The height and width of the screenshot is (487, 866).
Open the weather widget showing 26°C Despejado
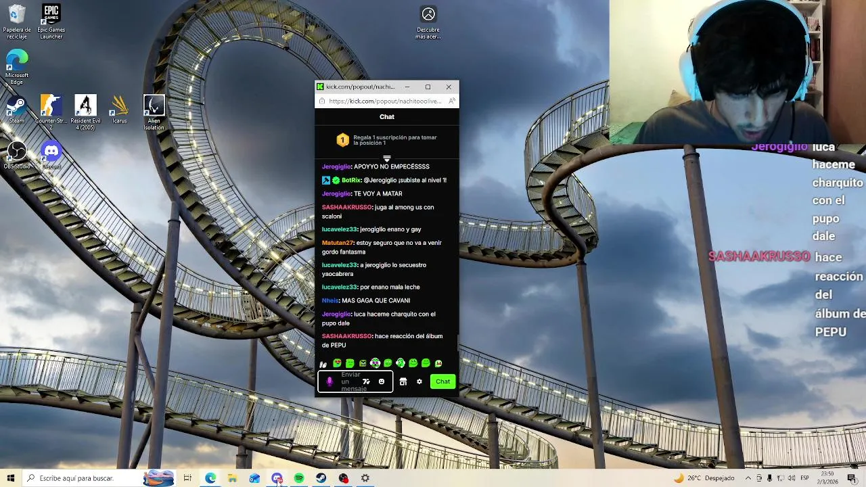coord(704,478)
